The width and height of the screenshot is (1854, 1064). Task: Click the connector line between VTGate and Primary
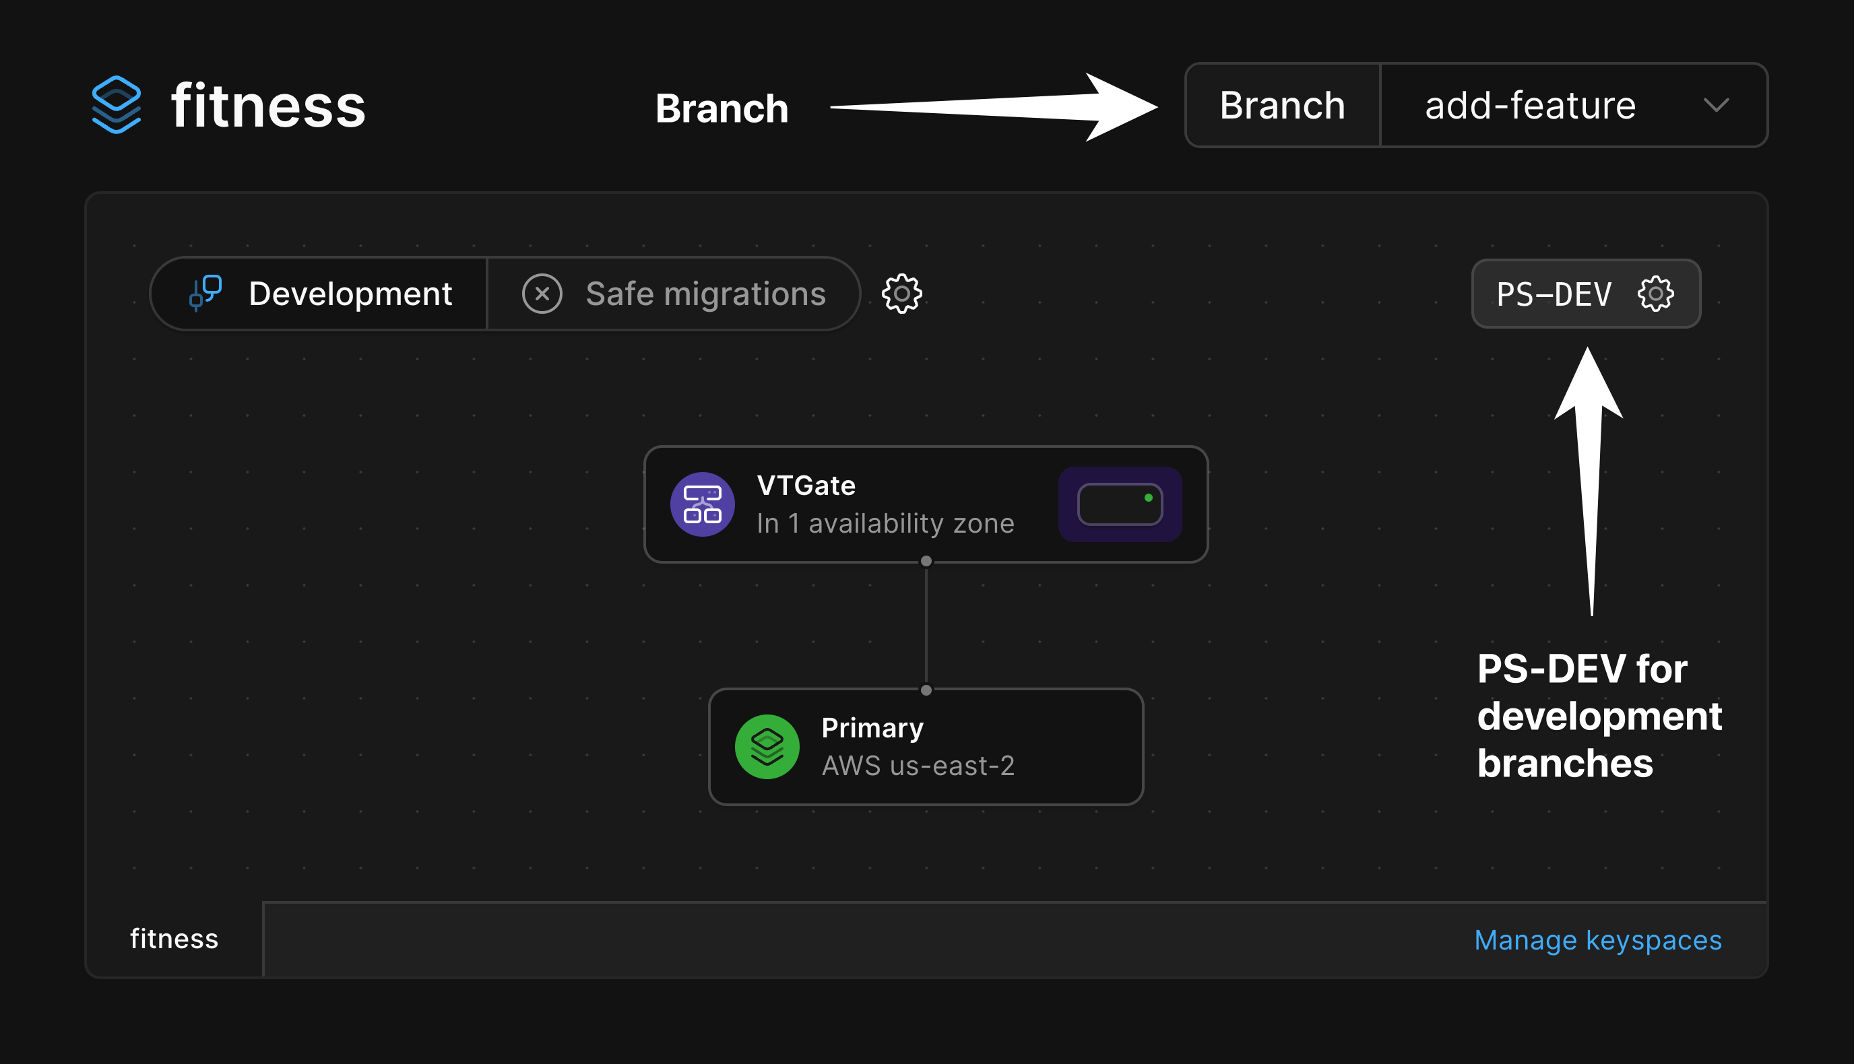(926, 625)
